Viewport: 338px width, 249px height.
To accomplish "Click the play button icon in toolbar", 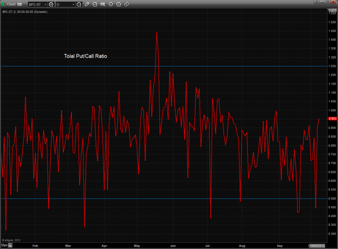I will tap(111, 4).
